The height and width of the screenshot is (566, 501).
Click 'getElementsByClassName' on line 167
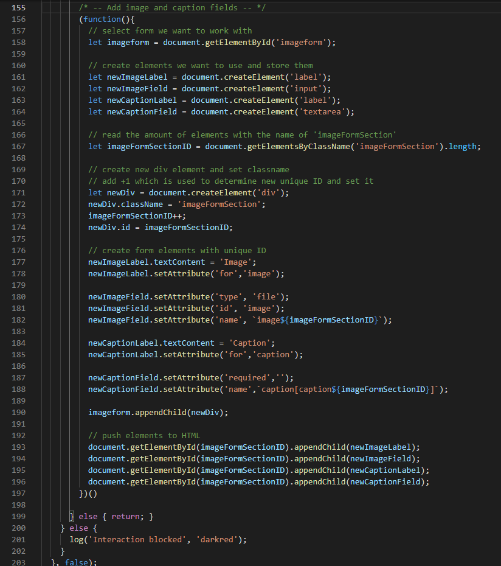(x=299, y=146)
